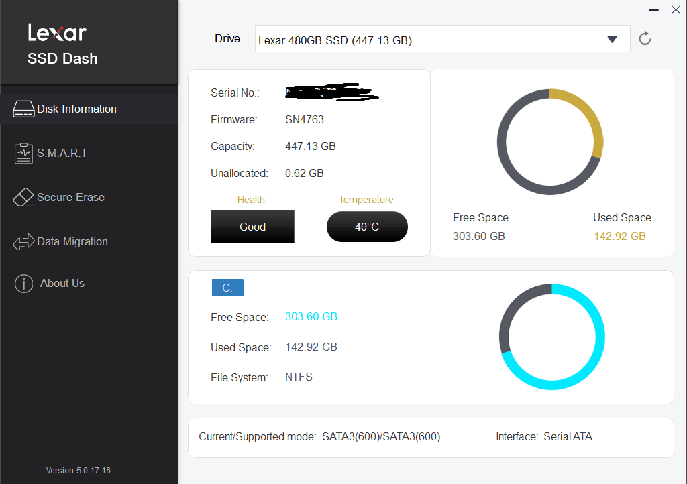Select the C: partition tab
The height and width of the screenshot is (484, 687).
pyautogui.click(x=227, y=288)
